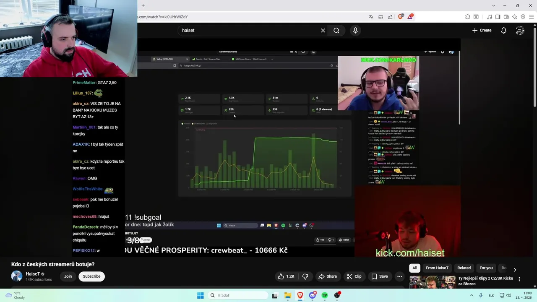Viewport: 537px width, 302px height.
Task: Click the share page icon in address bar
Action: click(x=390, y=17)
